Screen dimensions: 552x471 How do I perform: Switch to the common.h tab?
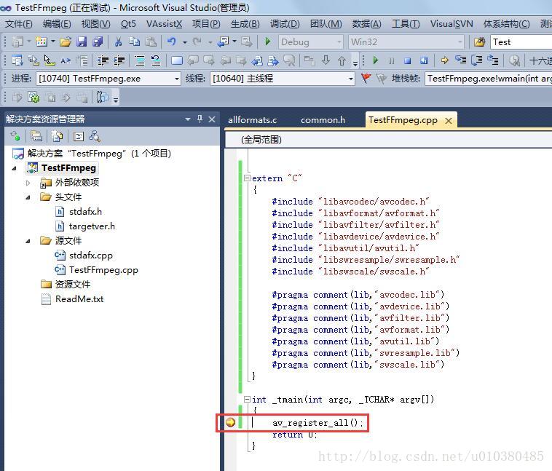(x=323, y=120)
